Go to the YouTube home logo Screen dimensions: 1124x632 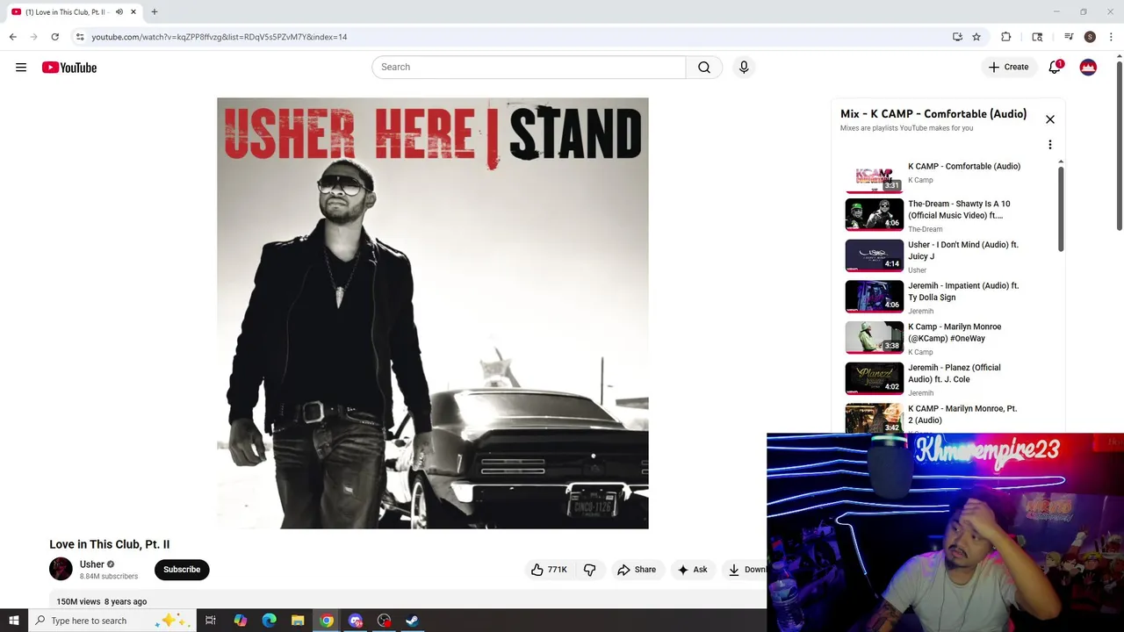tap(69, 68)
